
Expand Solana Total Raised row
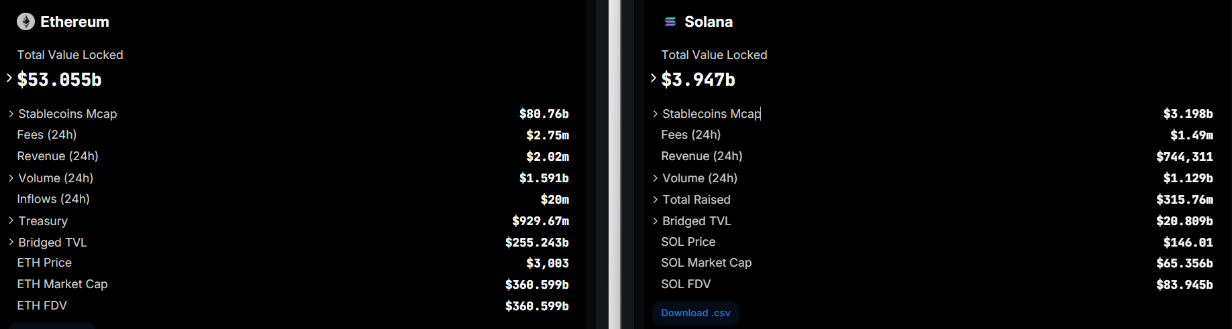(x=655, y=200)
